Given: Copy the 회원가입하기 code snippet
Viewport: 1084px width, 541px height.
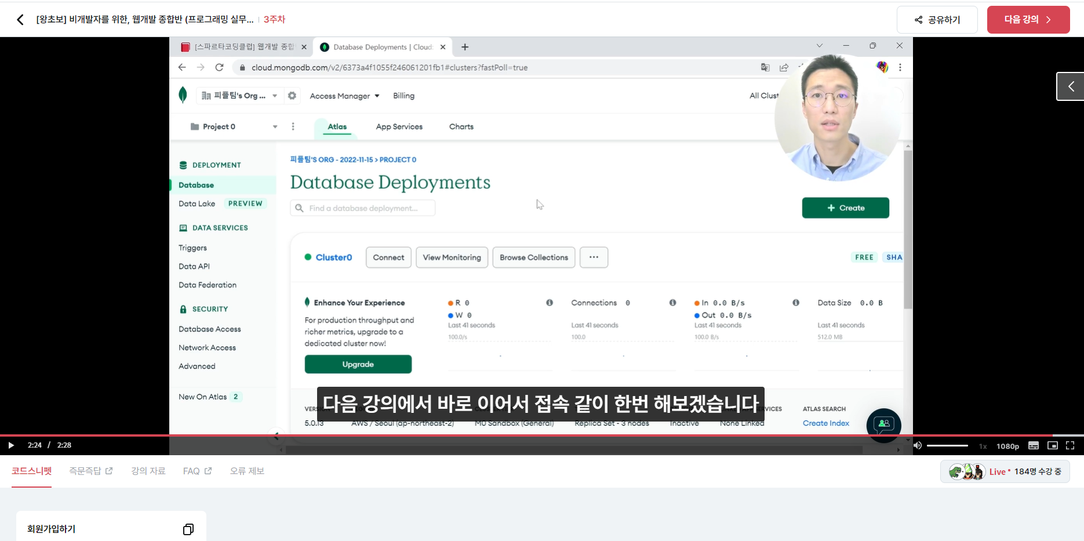Looking at the screenshot, I should [x=188, y=529].
